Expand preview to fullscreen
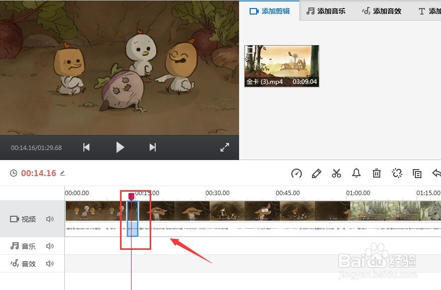Image resolution: width=441 pixels, height=290 pixels. coord(225,147)
